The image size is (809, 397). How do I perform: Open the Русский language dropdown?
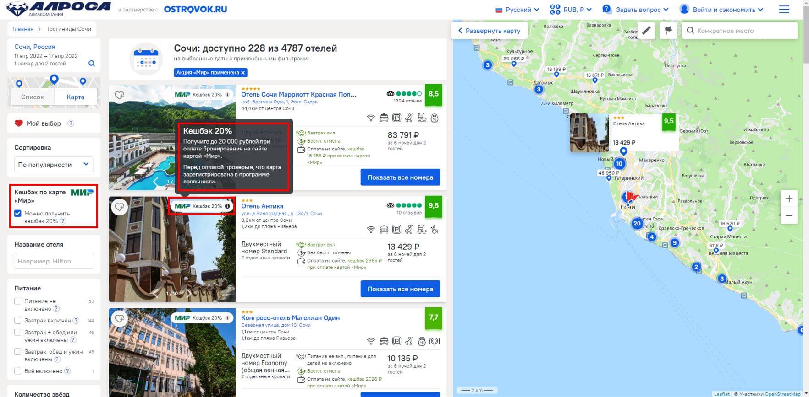(517, 10)
